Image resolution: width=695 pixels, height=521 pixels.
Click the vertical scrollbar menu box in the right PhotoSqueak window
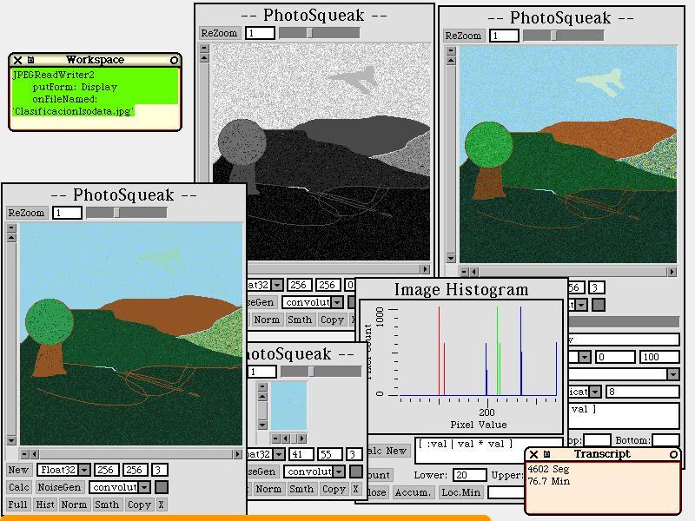pos(451,50)
